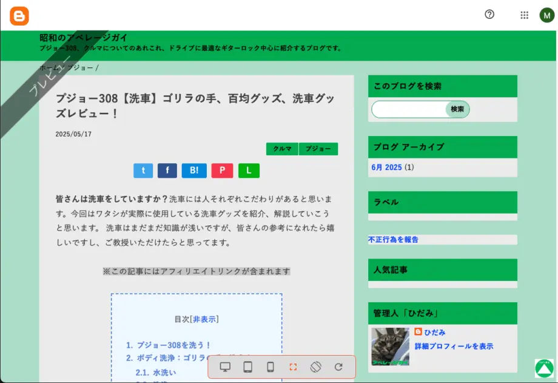Select the orange fullscreen frame icon
This screenshot has width=558, height=383.
(x=293, y=367)
